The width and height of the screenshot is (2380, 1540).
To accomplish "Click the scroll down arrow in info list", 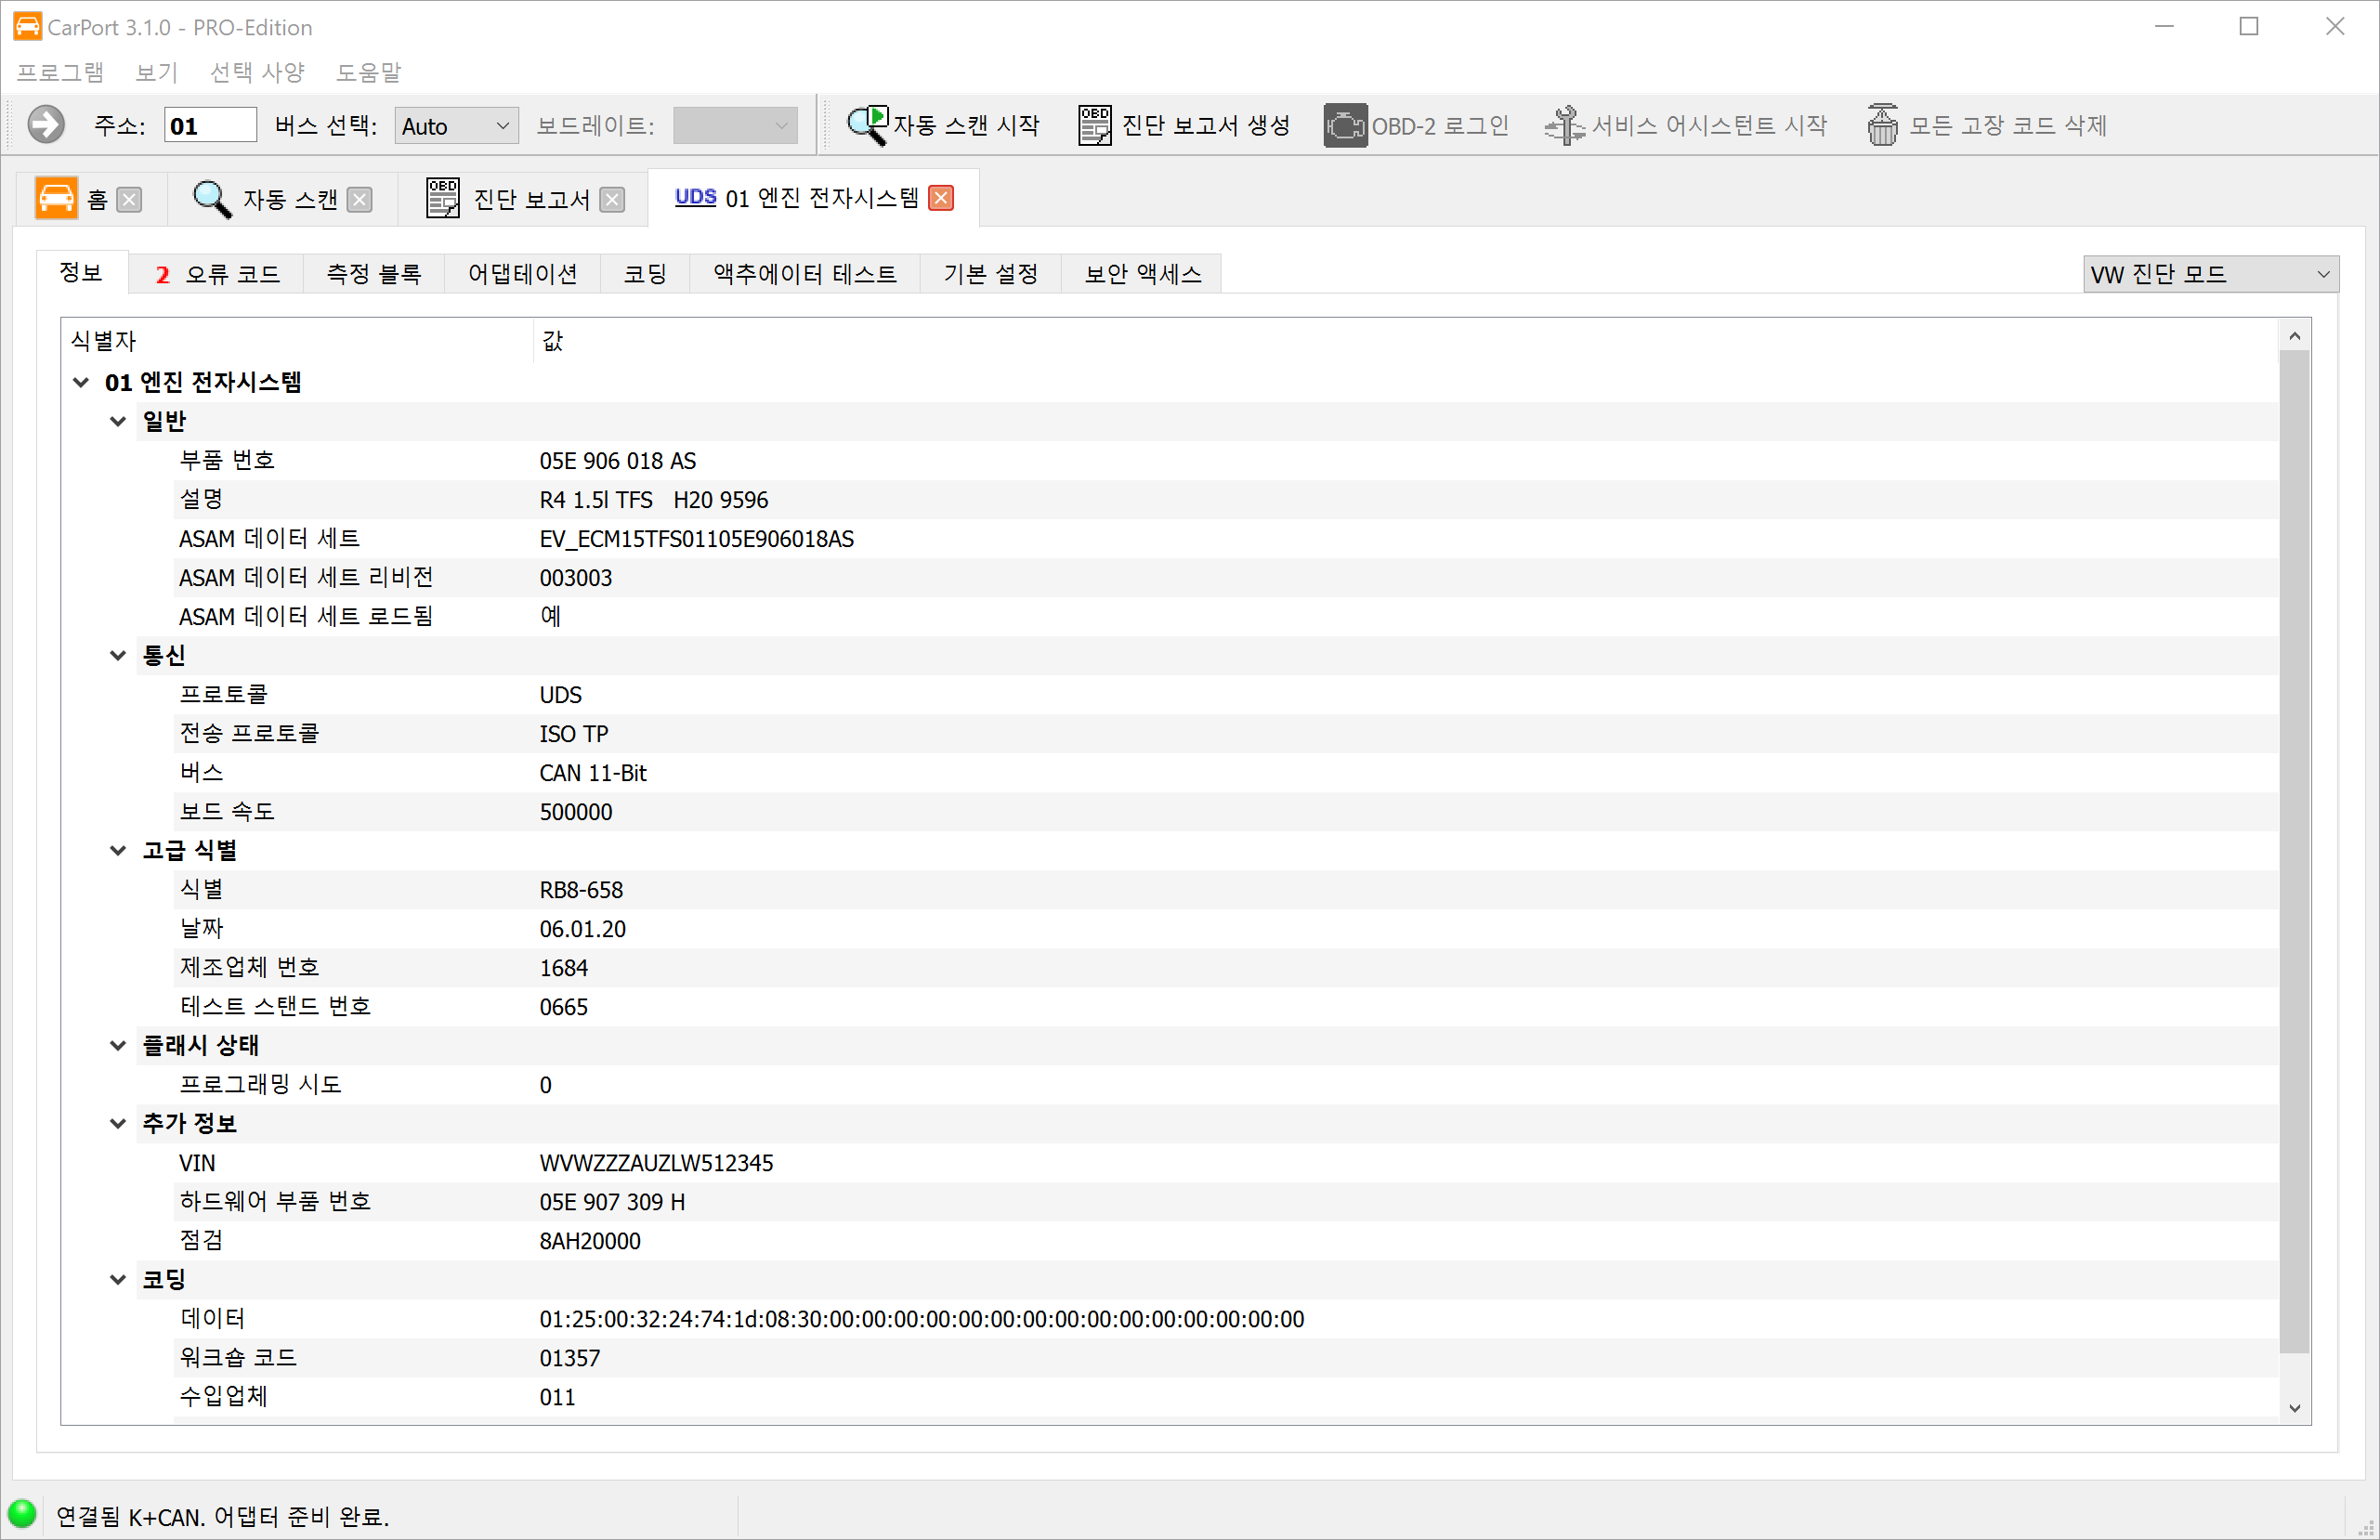I will [x=2294, y=1408].
